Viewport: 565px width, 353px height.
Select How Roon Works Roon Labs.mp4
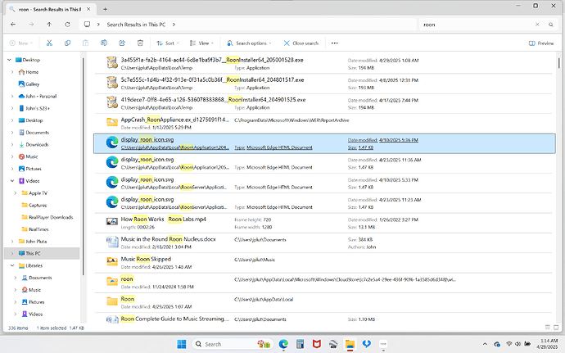point(323,223)
